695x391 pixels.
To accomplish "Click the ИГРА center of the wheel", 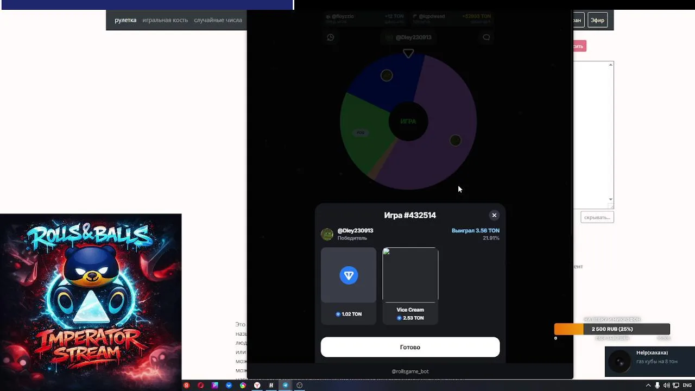I will [x=408, y=121].
